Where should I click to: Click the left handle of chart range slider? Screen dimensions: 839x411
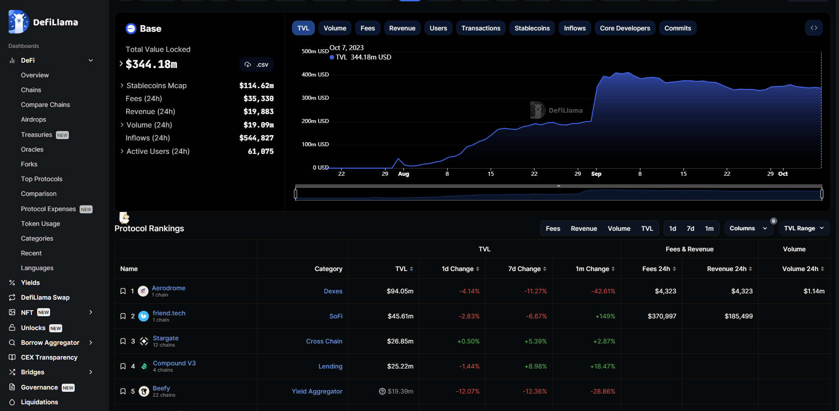296,194
